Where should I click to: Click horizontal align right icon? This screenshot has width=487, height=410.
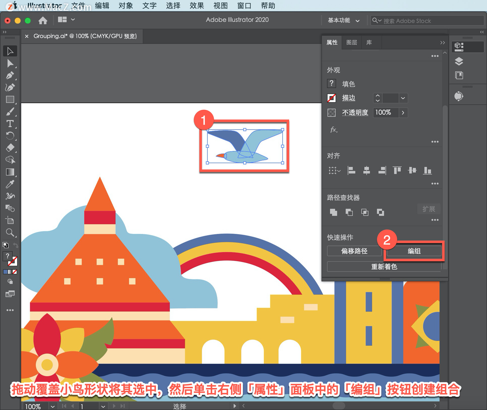click(382, 170)
